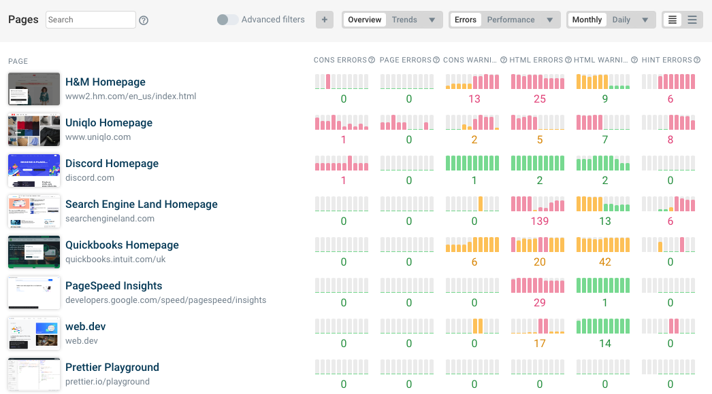
Task: Click the Search Engine Land thumbnail
Action: click(x=34, y=211)
